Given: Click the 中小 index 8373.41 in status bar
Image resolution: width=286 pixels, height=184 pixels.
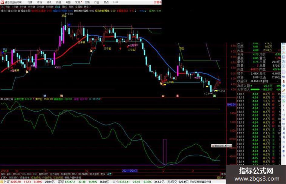Looking at the screenshot, I should coord(121,182).
